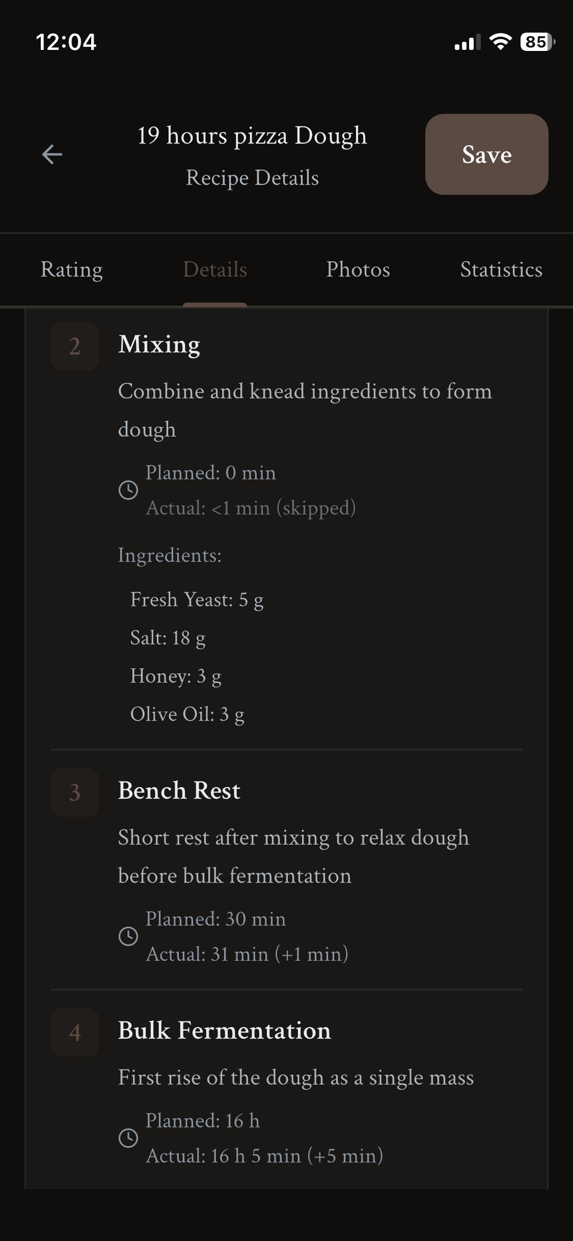The width and height of the screenshot is (573, 1241).
Task: Tap the step 2 number badge
Action: point(75,346)
